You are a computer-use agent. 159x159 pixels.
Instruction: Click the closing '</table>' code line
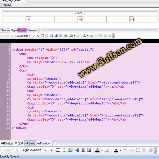19,128
